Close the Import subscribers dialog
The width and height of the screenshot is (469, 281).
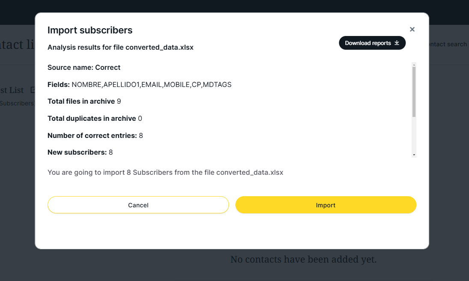click(412, 30)
